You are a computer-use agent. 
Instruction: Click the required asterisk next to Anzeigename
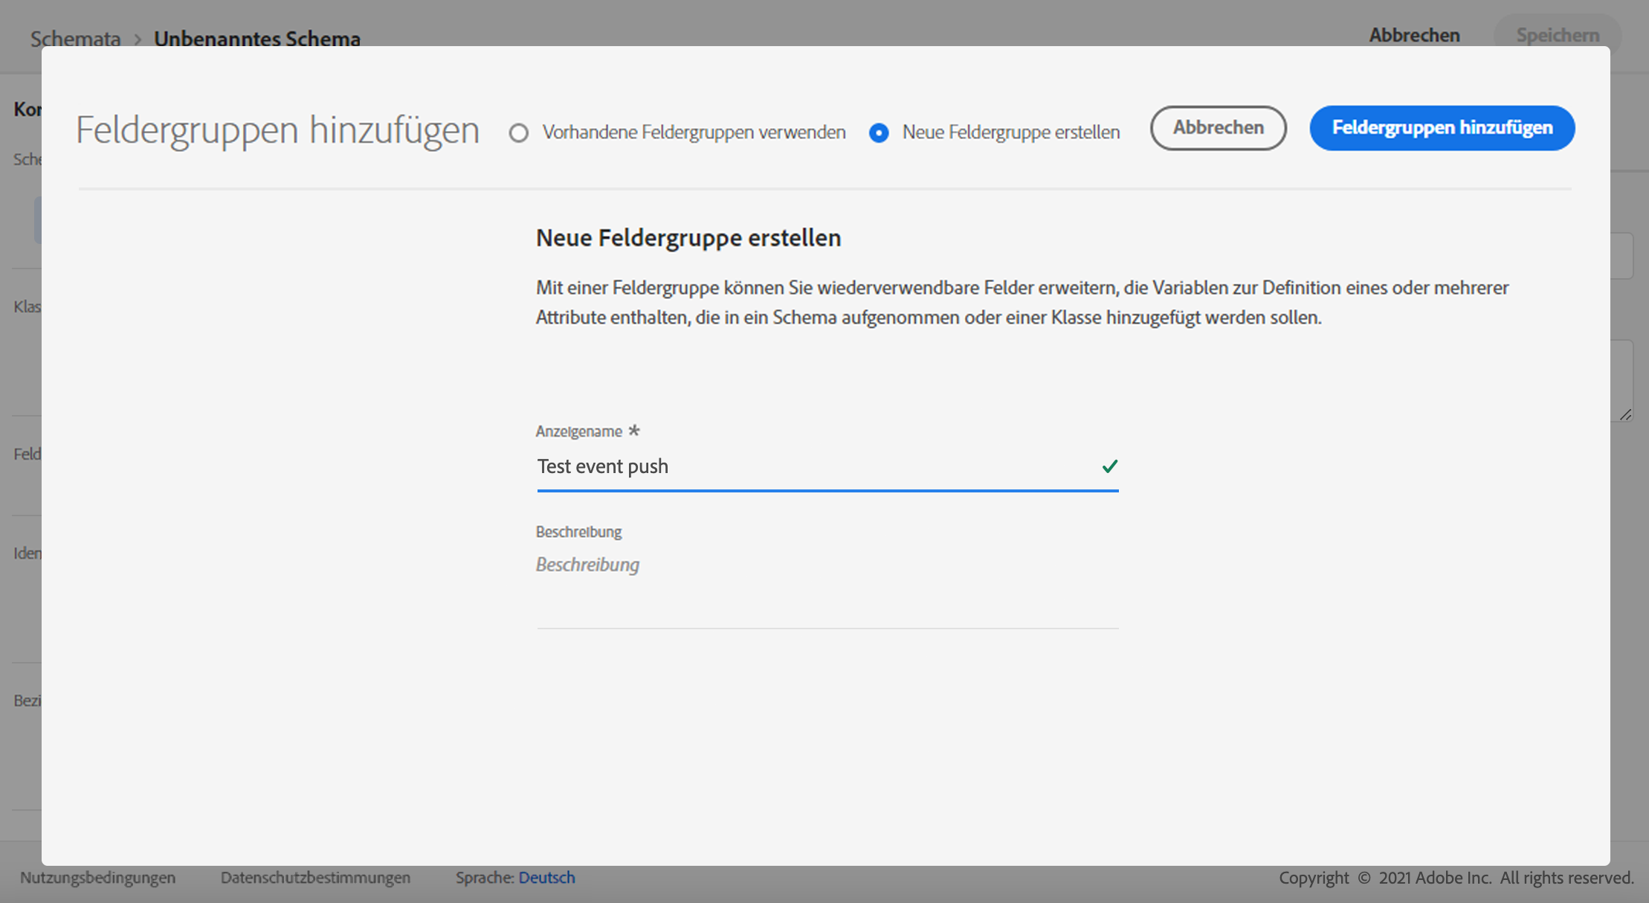click(x=634, y=430)
